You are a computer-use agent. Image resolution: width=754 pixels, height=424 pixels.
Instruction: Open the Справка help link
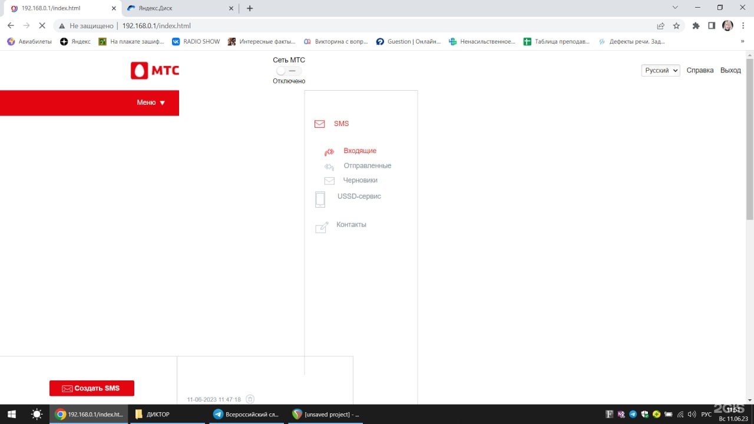tap(700, 70)
